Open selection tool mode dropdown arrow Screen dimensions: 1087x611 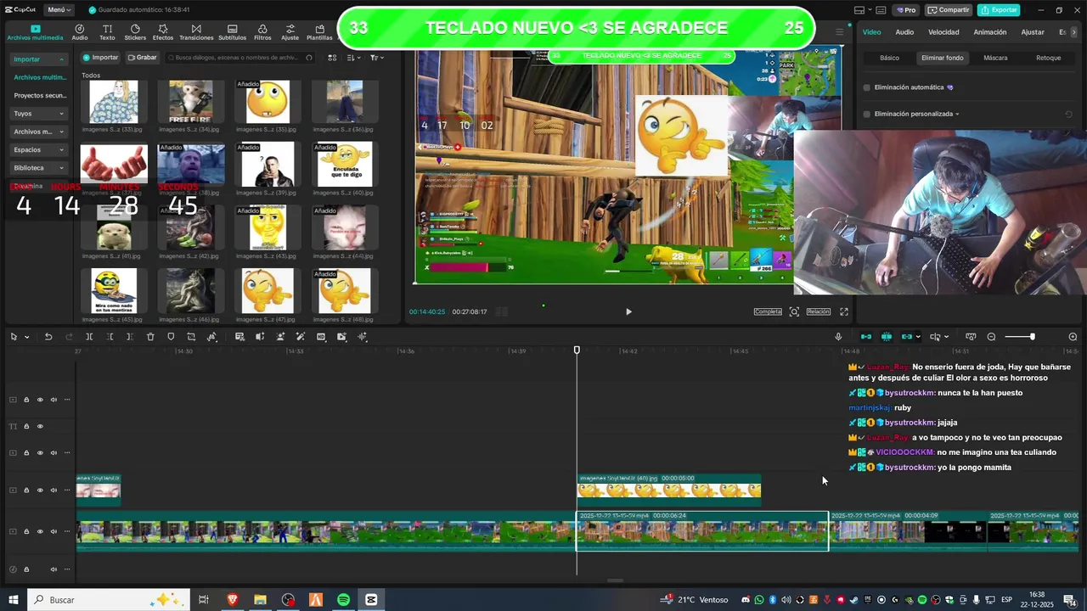27,337
